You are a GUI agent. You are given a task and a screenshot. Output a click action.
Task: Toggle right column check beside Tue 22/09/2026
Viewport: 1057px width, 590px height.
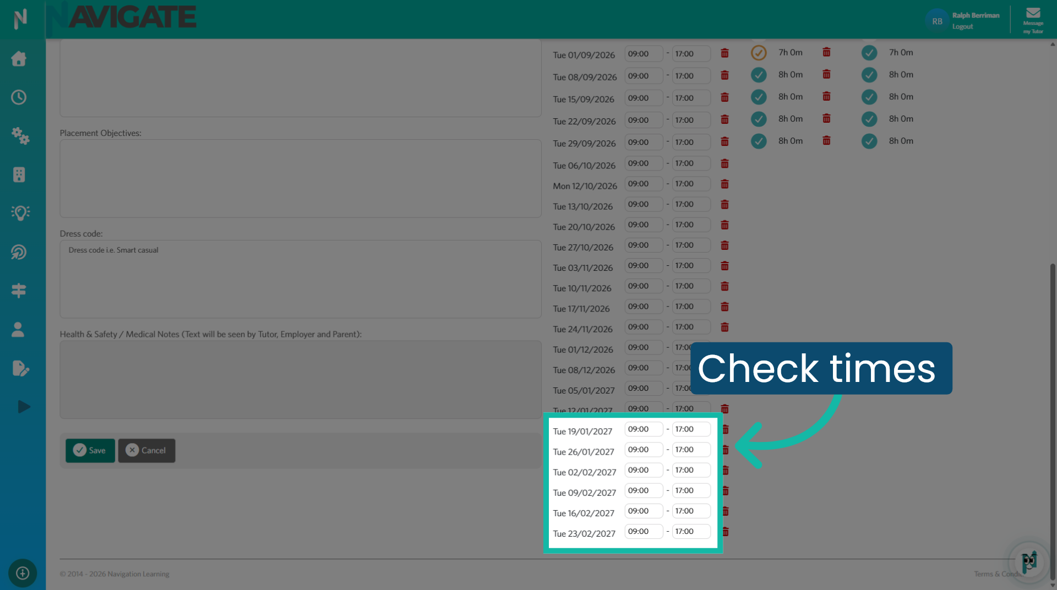point(869,119)
